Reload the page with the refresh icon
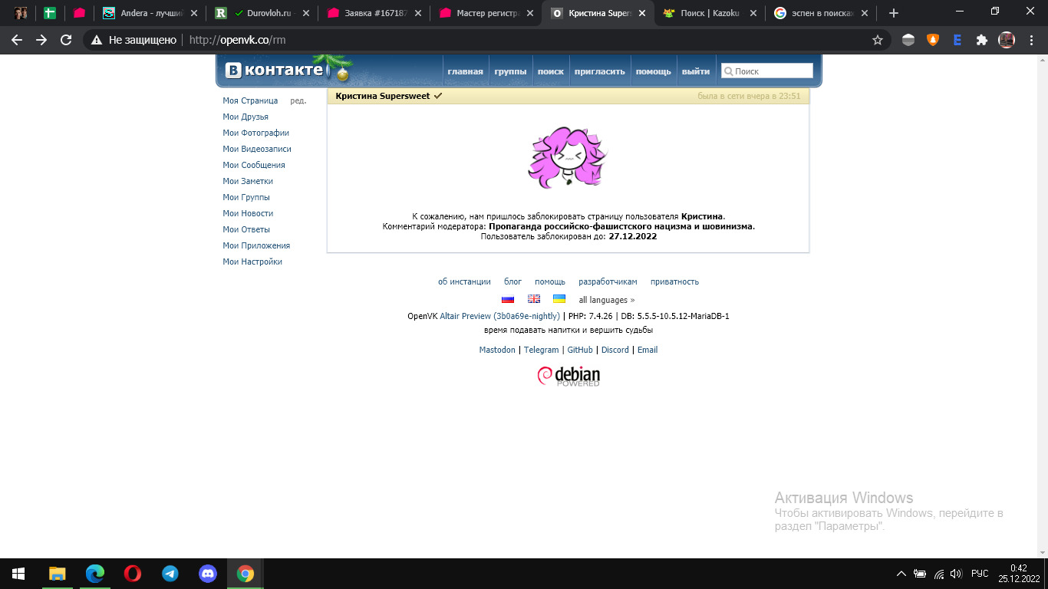This screenshot has width=1048, height=589. click(66, 40)
